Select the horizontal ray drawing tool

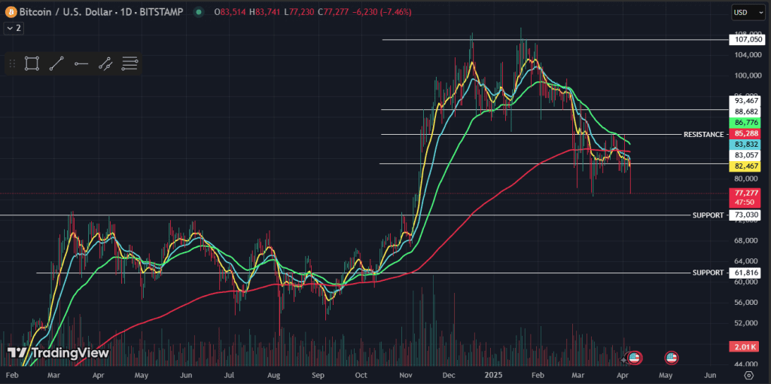(81, 63)
